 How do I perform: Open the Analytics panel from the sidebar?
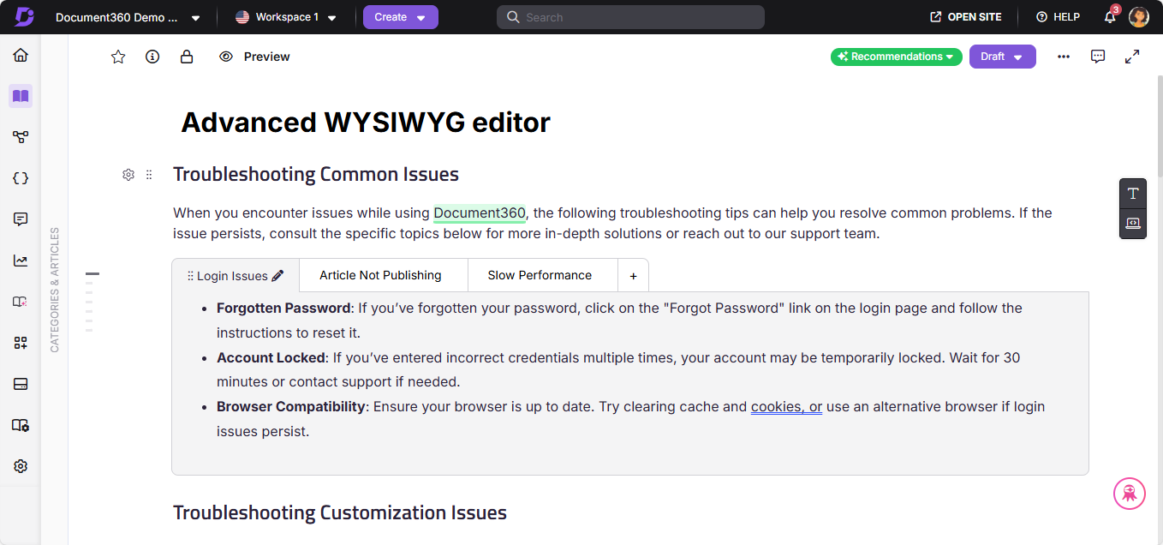coord(21,261)
